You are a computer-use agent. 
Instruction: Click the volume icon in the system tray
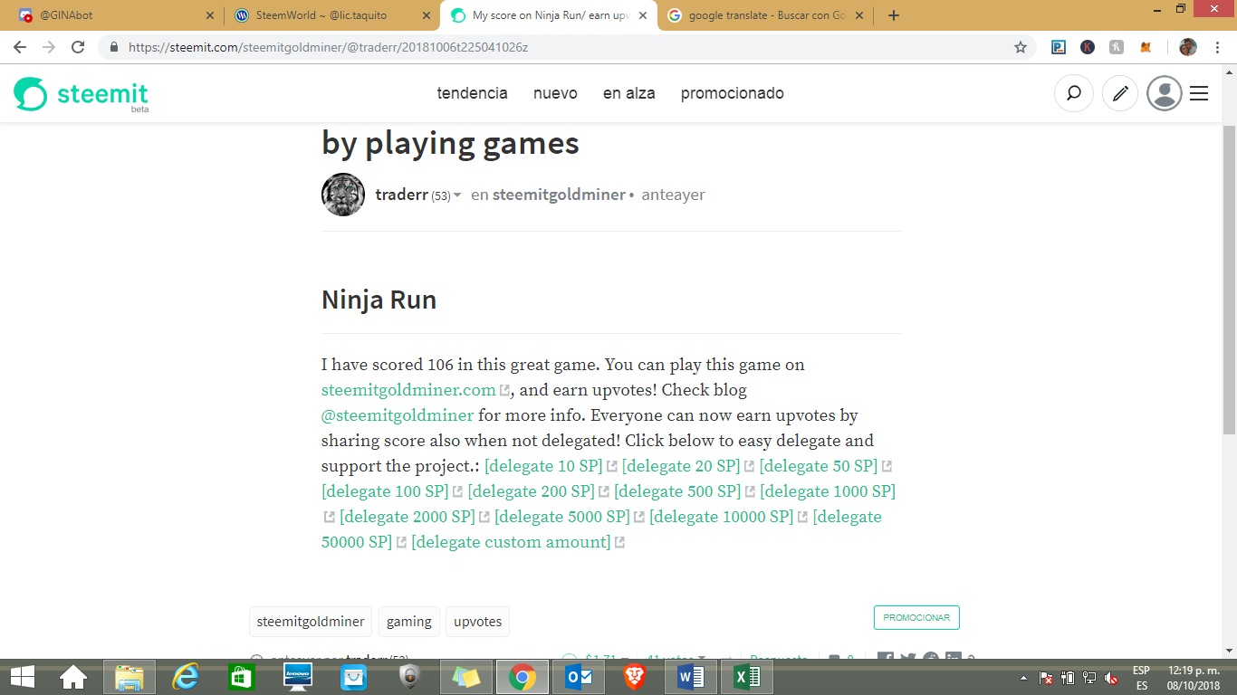[x=1110, y=678]
